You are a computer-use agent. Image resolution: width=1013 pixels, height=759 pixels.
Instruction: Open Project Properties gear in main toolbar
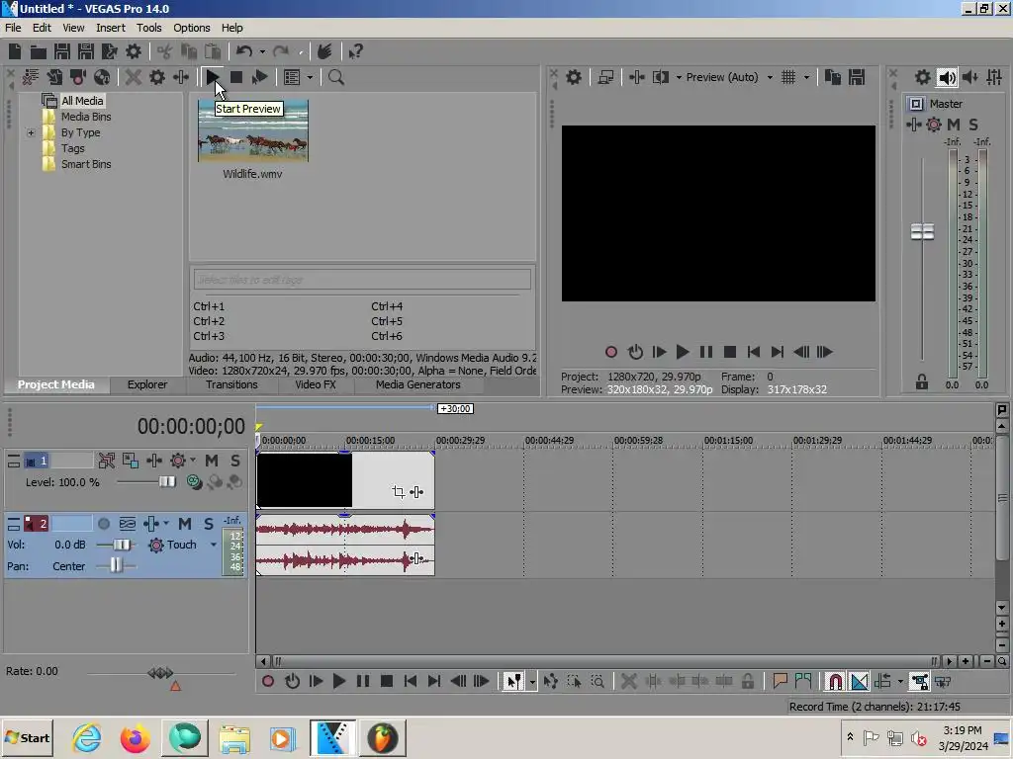pyautogui.click(x=134, y=51)
